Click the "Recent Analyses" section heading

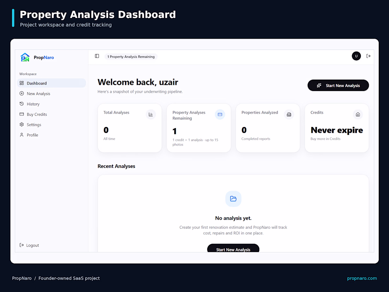(116, 166)
